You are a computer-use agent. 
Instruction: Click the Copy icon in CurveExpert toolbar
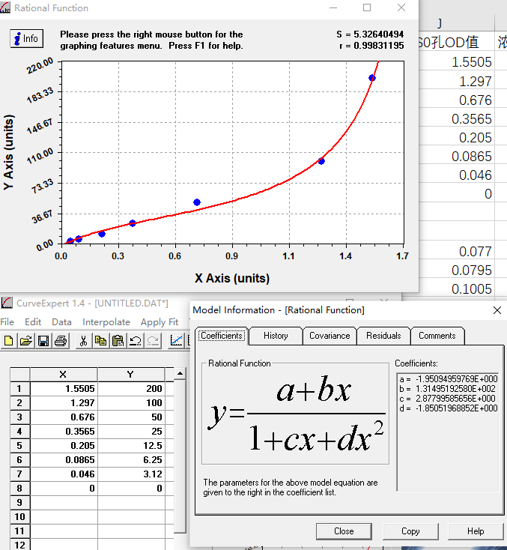point(100,341)
